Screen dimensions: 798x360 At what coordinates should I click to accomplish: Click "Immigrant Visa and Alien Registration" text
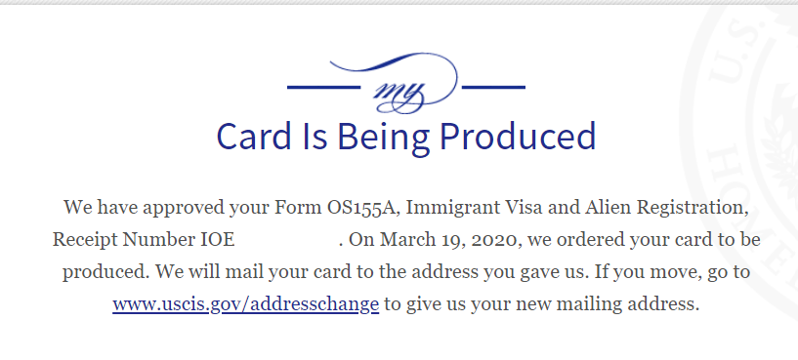(x=575, y=208)
